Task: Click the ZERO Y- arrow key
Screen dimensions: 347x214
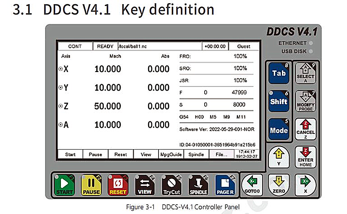Action: pyautogui.click(x=279, y=185)
